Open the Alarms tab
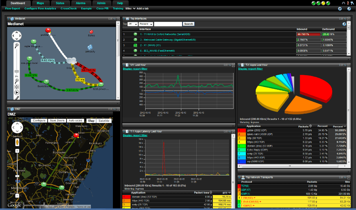This screenshot has height=210, width=356. (80, 3)
